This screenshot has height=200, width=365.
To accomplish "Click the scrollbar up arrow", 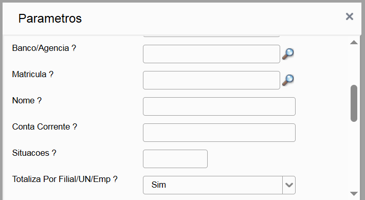I will click(x=354, y=42).
